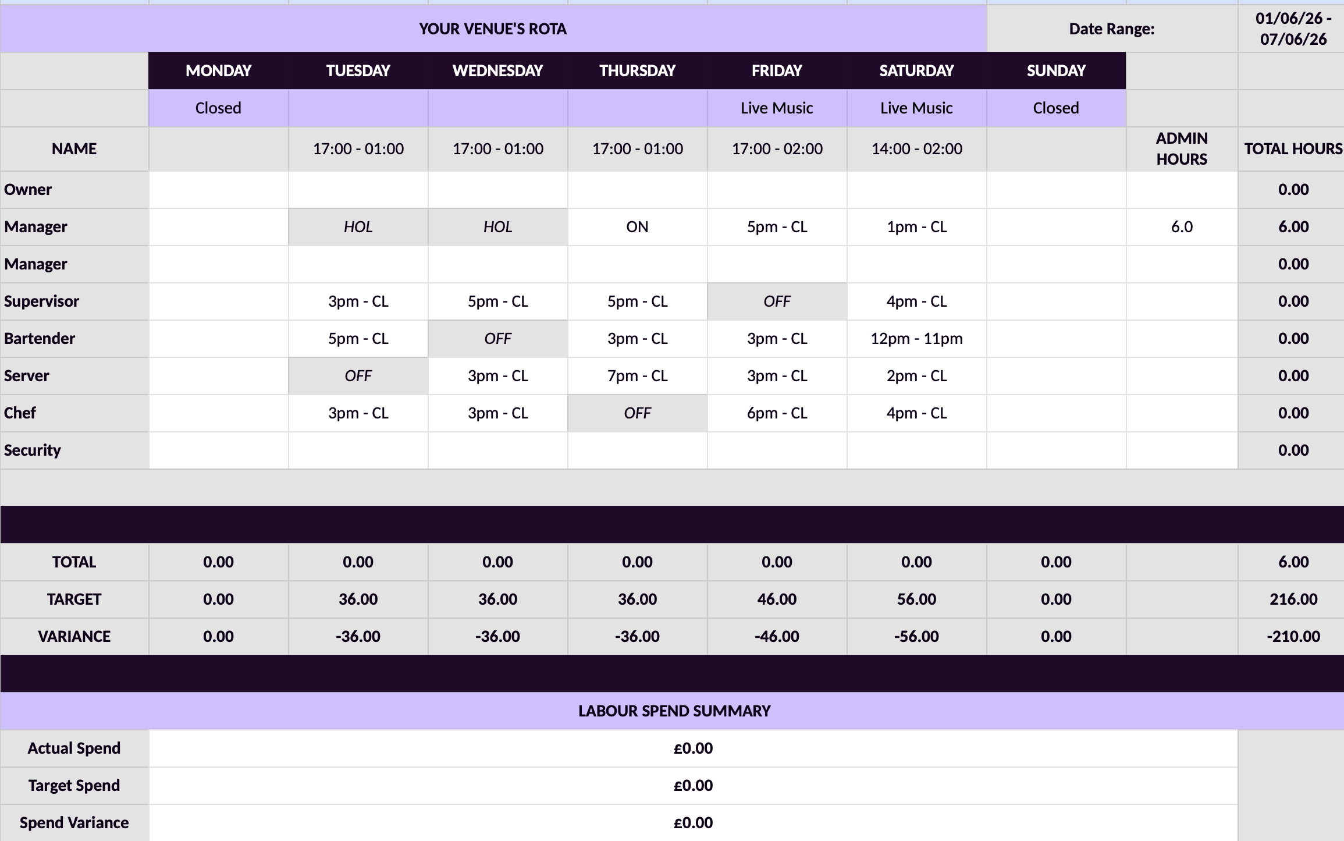Select the Chef row label
This screenshot has height=841, width=1344.
point(74,413)
